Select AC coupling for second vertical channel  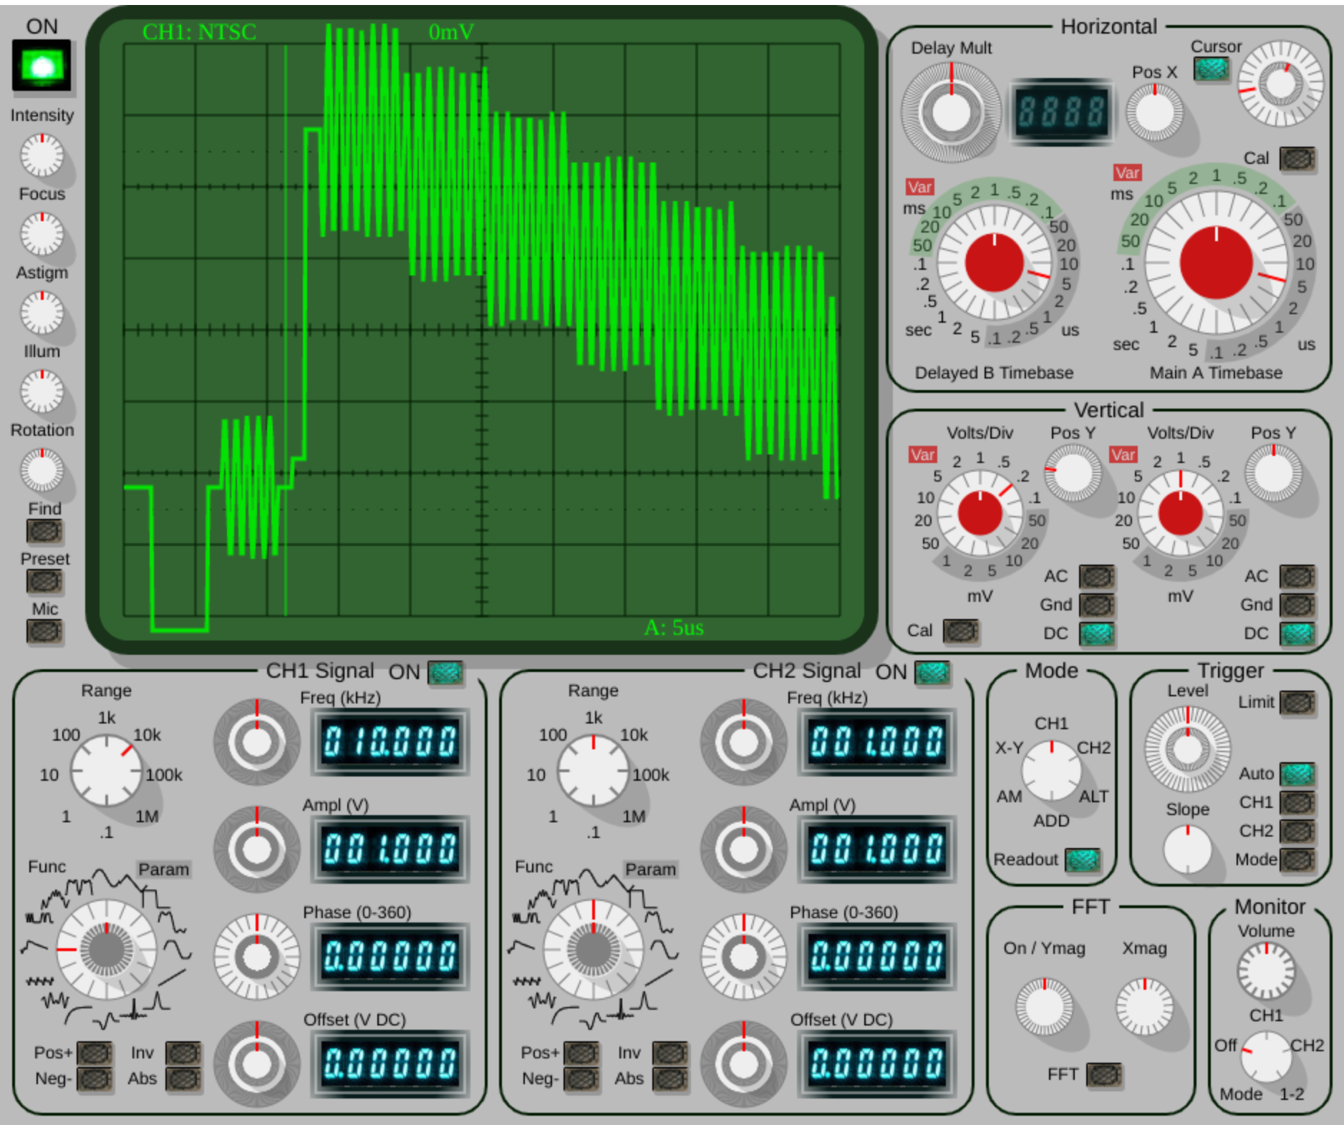pos(1297,577)
